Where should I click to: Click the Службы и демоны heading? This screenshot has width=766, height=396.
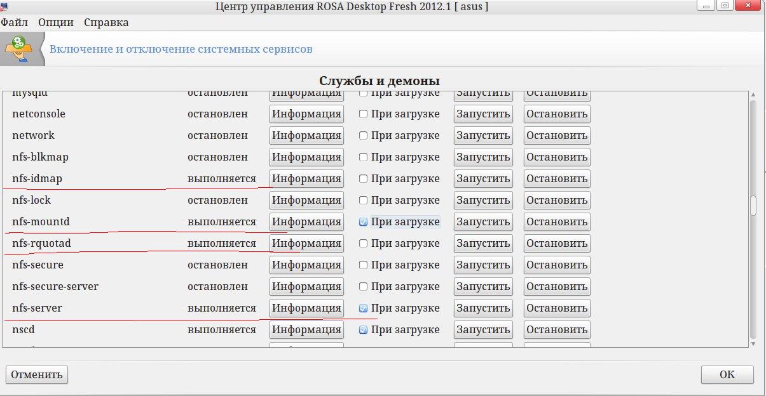[379, 81]
